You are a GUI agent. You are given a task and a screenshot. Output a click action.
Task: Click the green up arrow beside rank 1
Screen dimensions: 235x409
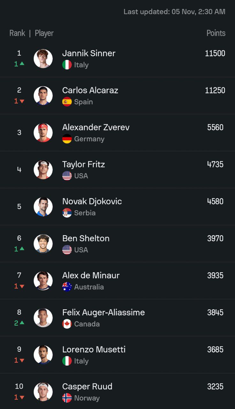(22, 64)
